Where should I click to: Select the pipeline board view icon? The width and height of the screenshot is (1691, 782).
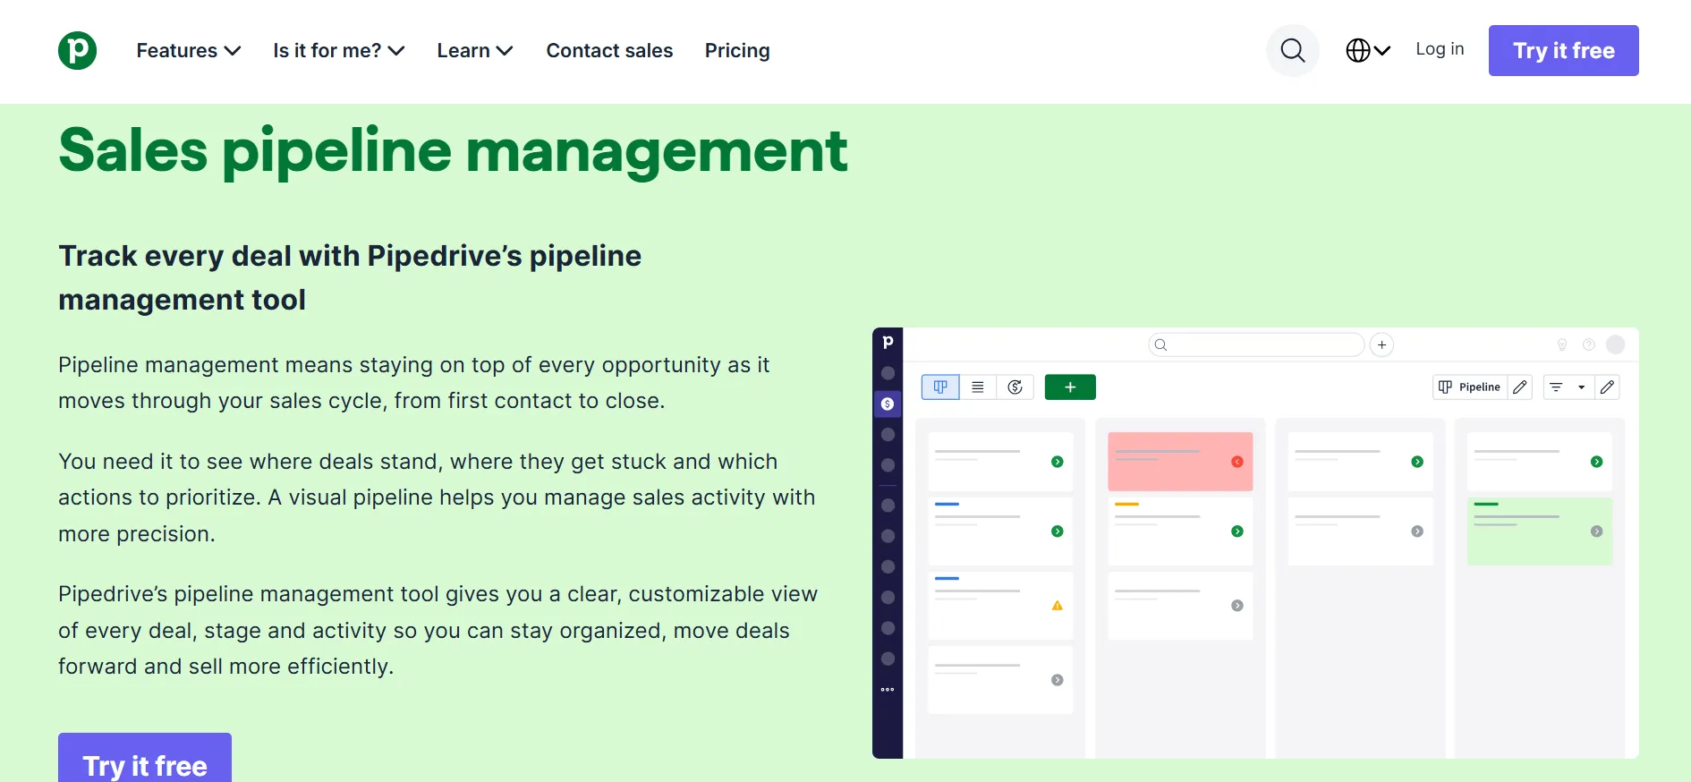(x=940, y=387)
